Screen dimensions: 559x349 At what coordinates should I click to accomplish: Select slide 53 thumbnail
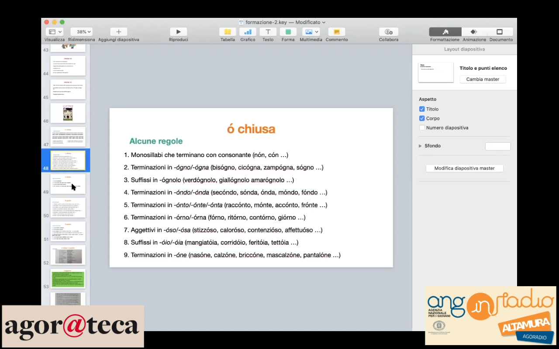click(68, 279)
